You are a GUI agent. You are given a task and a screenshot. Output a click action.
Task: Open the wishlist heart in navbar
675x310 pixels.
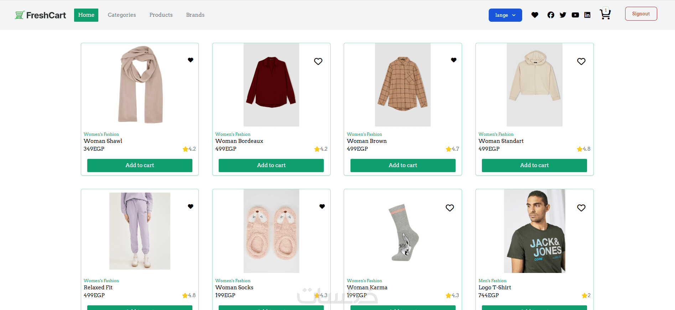(x=535, y=15)
